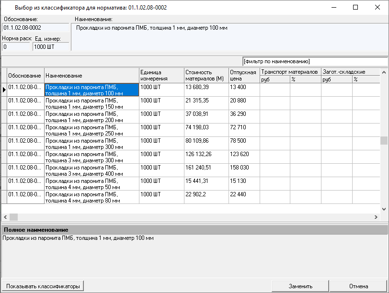389x293 pixels.
Task: Click the Стоимость материалов column header
Action: [205, 75]
